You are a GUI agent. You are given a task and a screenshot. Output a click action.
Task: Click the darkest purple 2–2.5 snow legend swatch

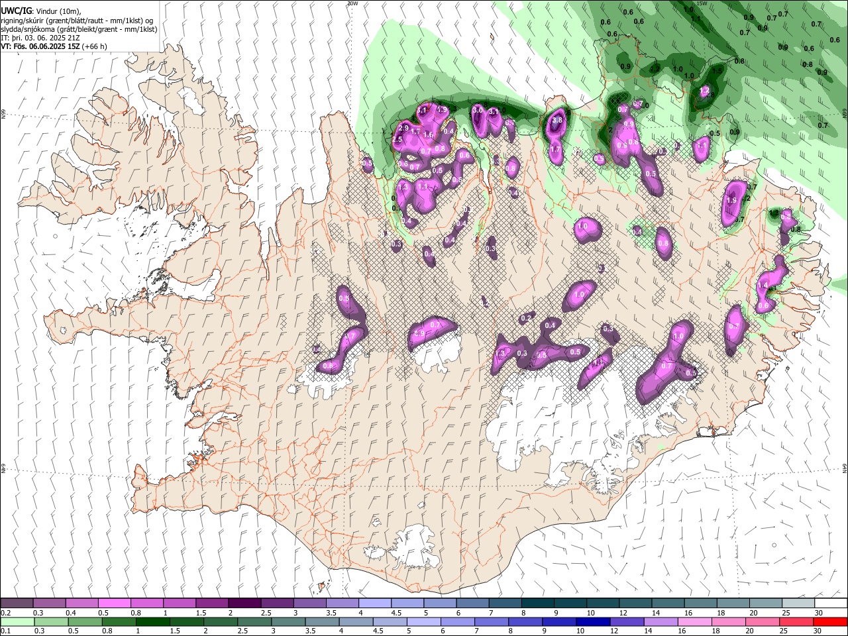click(x=244, y=604)
